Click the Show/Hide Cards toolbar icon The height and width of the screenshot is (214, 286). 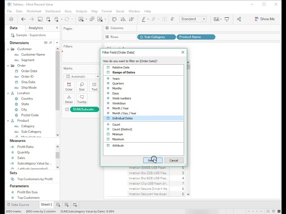[216, 19]
